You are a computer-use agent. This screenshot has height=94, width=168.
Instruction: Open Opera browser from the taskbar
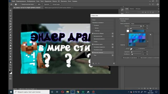[x=62, y=92]
